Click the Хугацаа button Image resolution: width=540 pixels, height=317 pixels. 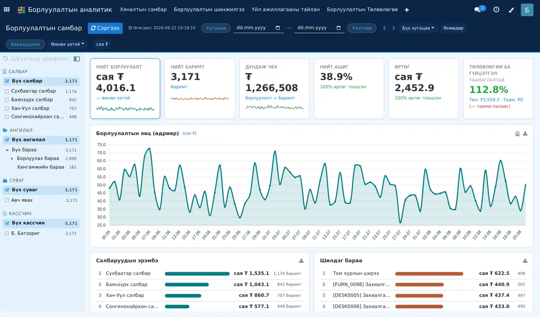coord(216,28)
